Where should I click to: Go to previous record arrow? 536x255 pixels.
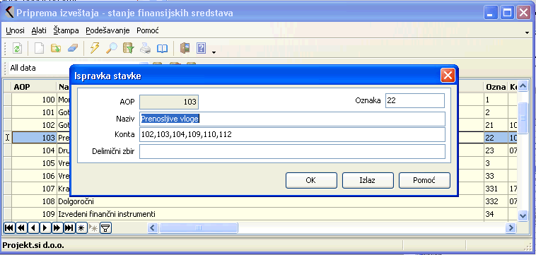pyautogui.click(x=33, y=228)
